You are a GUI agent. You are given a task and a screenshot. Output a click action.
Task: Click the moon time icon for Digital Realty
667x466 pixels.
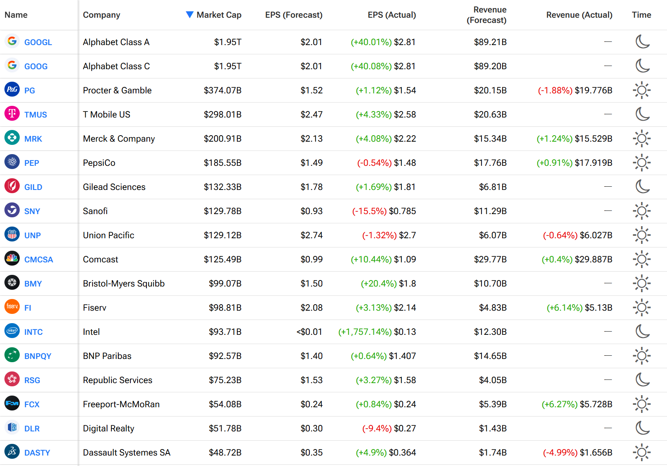(642, 428)
